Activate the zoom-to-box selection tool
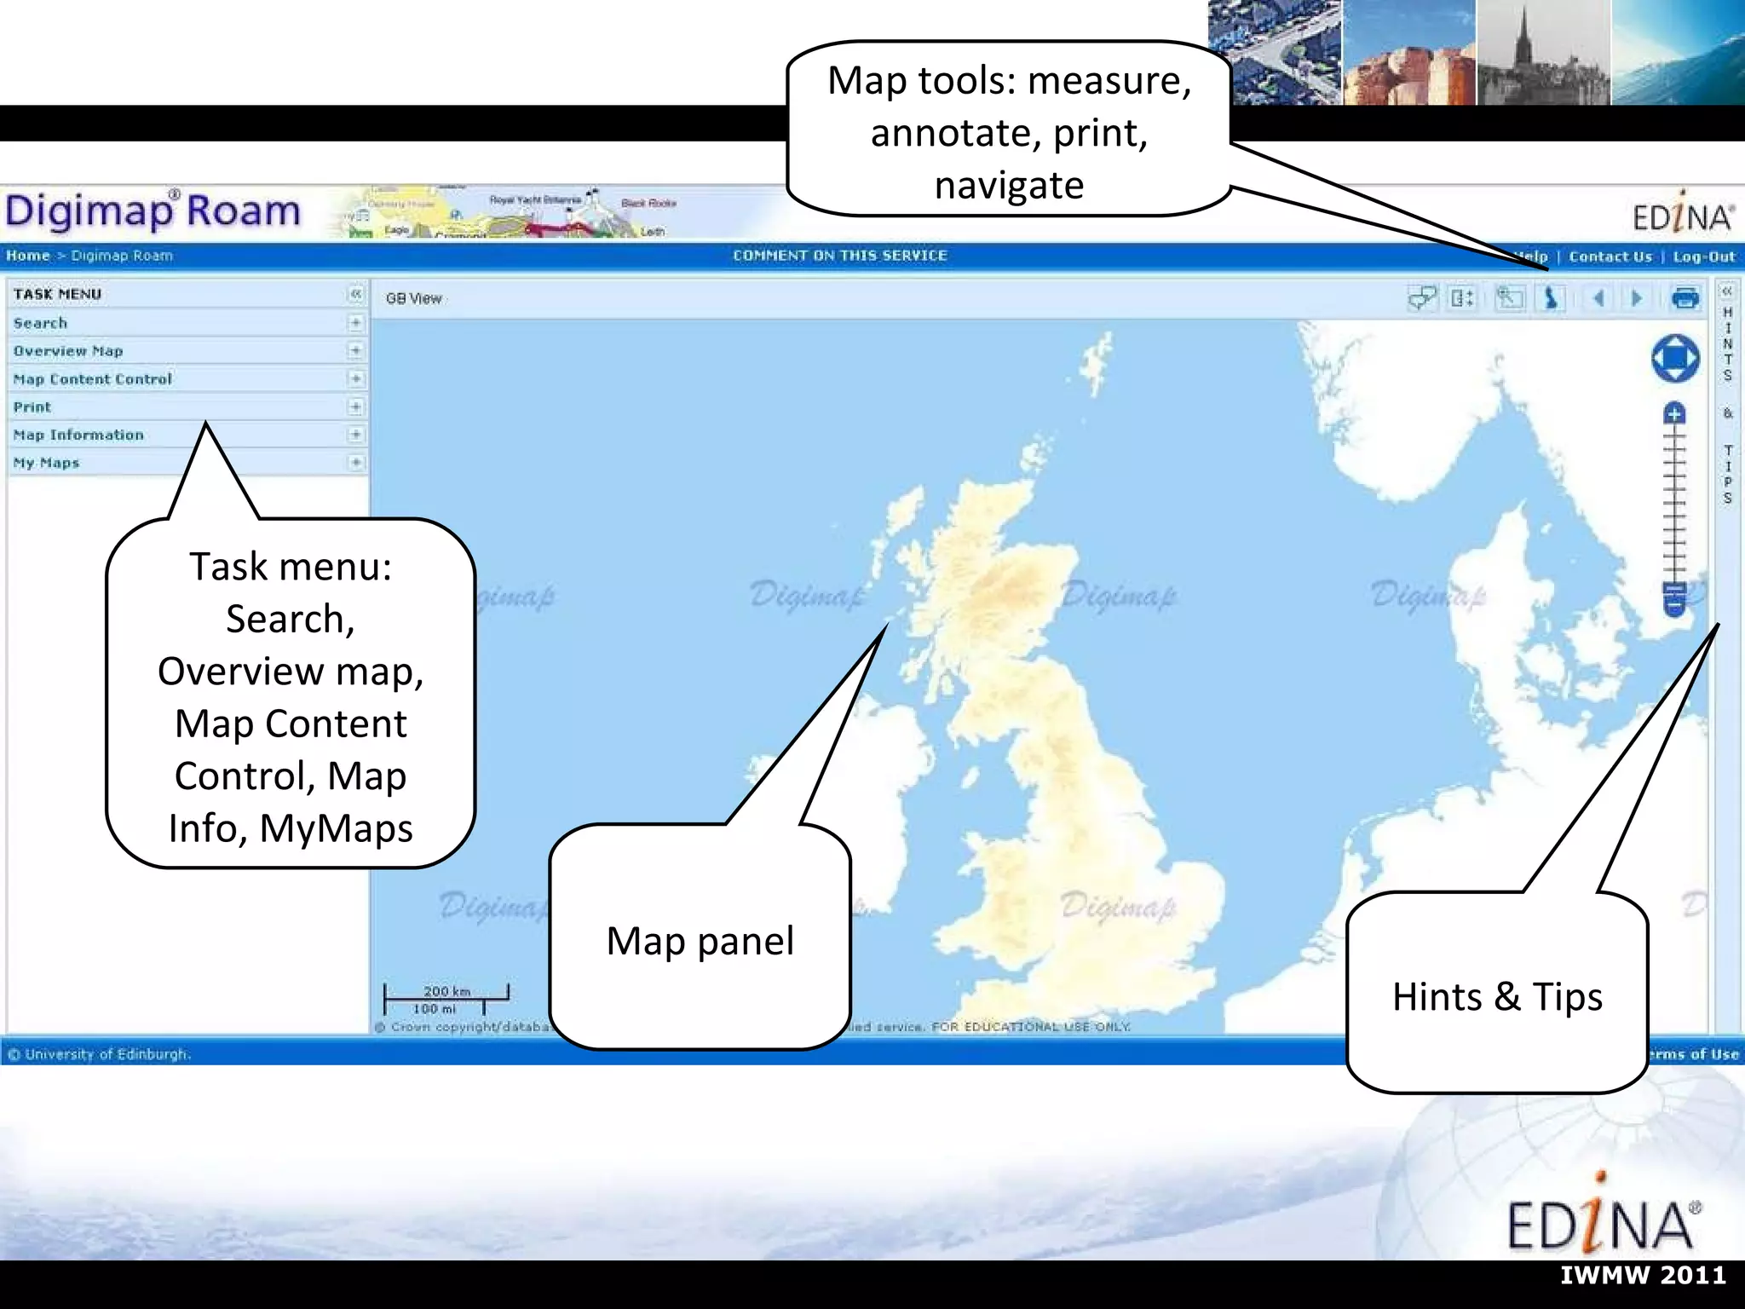The height and width of the screenshot is (1309, 1745). [x=1510, y=298]
